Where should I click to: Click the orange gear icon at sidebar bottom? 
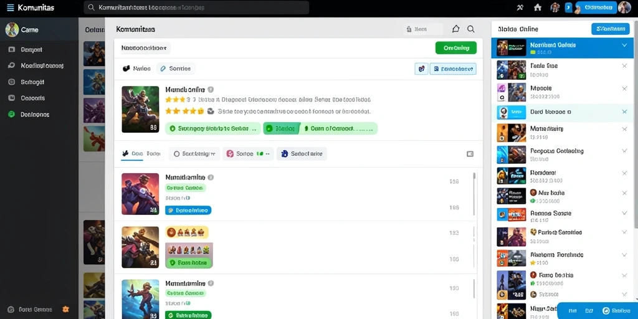65,309
